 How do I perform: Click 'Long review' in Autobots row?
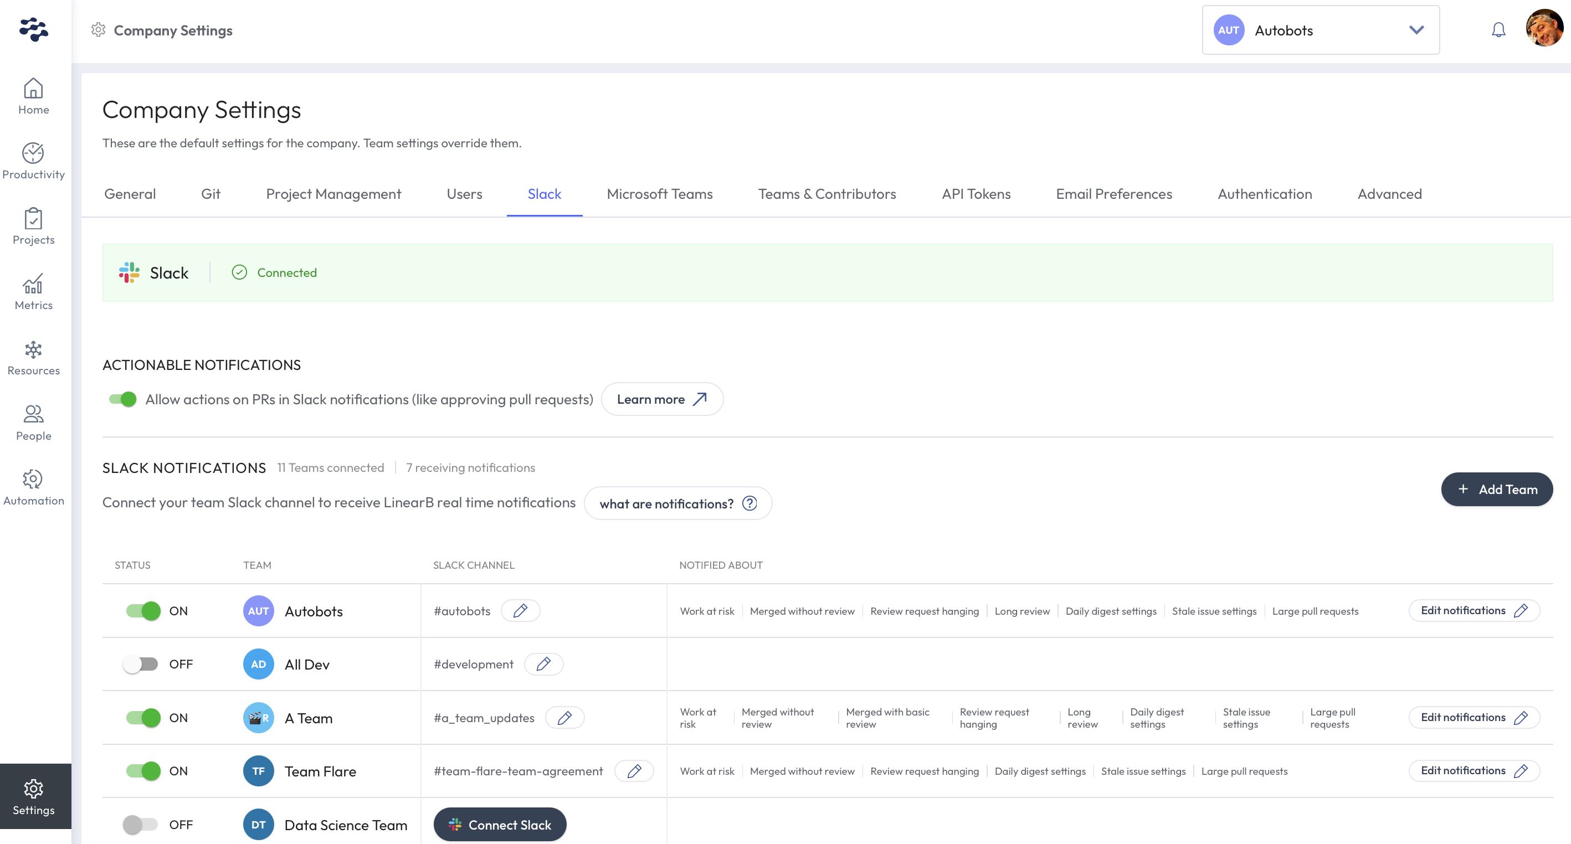click(1022, 611)
